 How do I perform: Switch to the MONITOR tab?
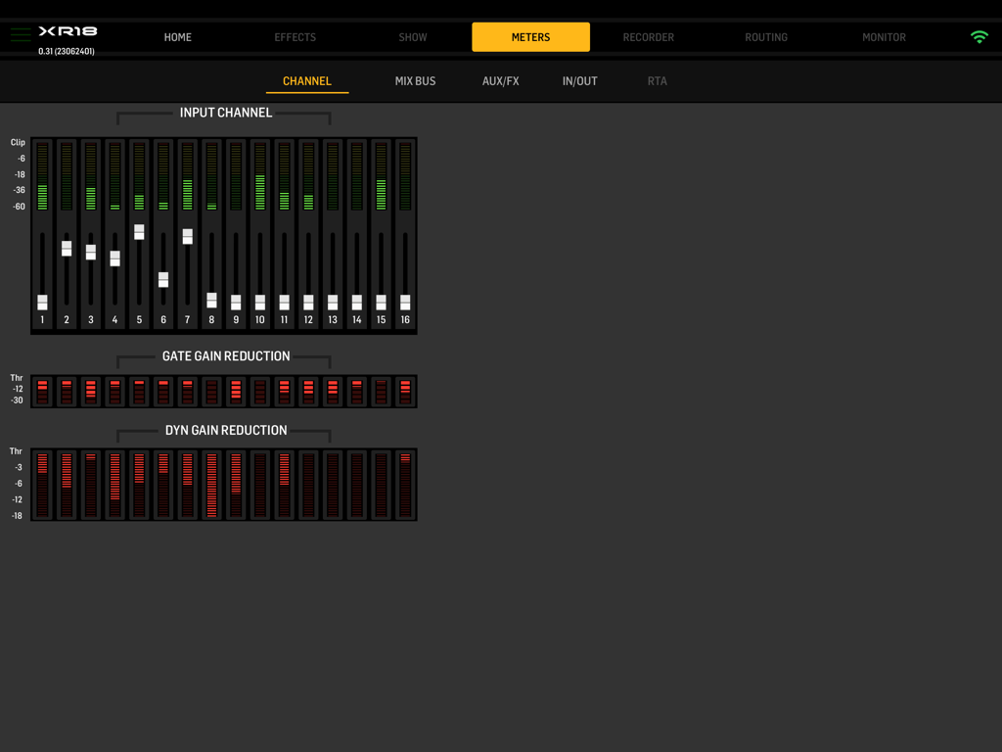pos(883,36)
